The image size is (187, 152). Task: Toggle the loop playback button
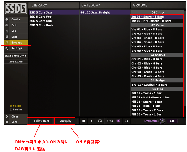click(x=100, y=121)
